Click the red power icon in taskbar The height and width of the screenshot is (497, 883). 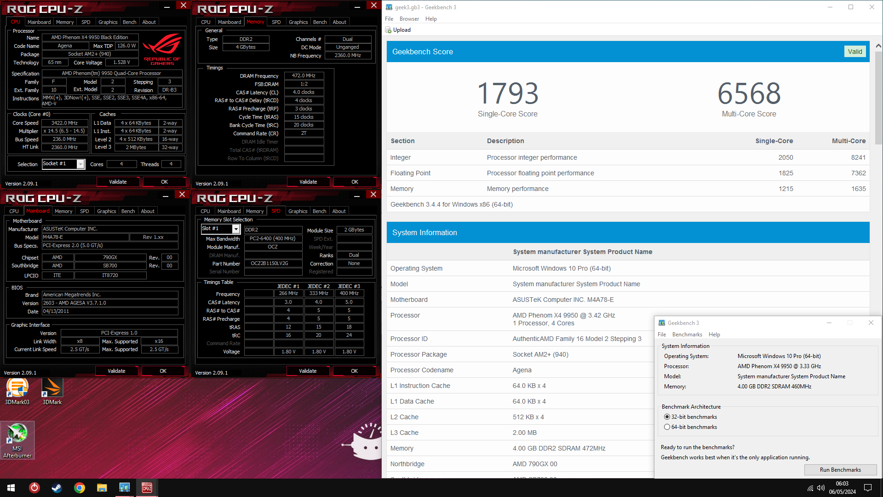coord(34,488)
